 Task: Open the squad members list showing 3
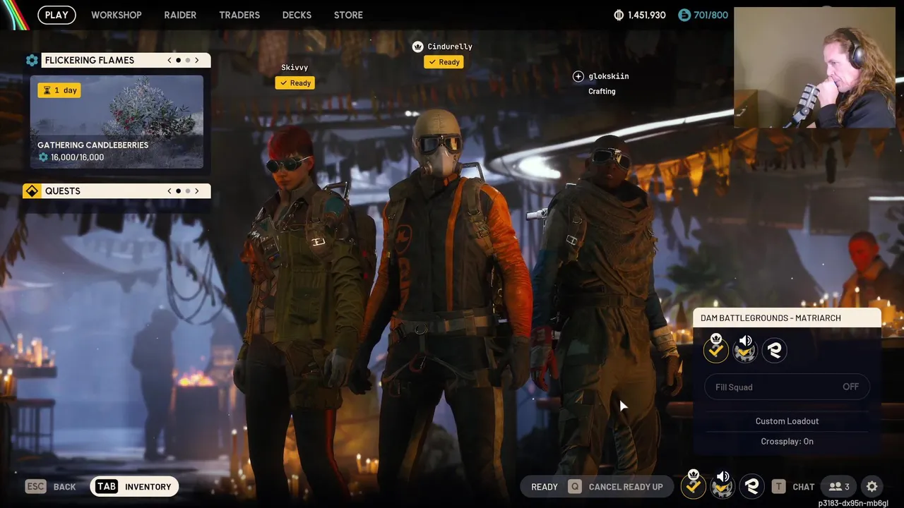point(839,487)
